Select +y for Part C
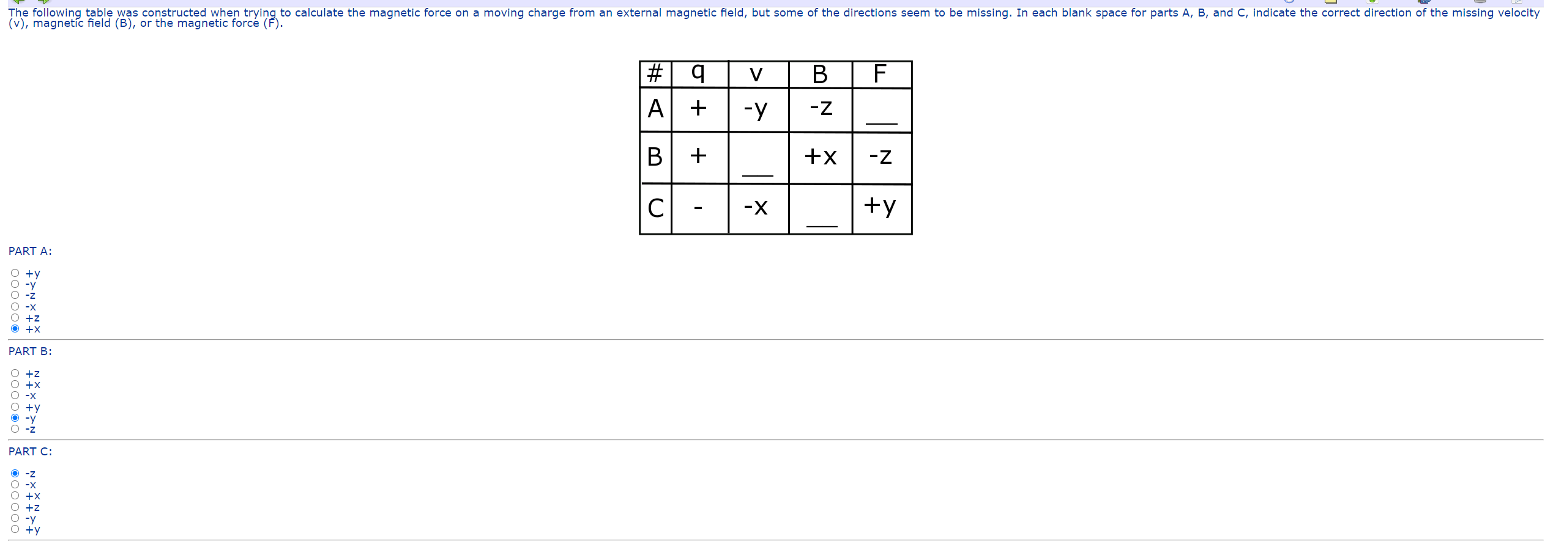Screen dimensions: 1545x547 pyautogui.click(x=14, y=529)
